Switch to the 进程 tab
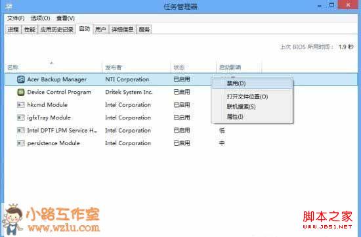 13,30
